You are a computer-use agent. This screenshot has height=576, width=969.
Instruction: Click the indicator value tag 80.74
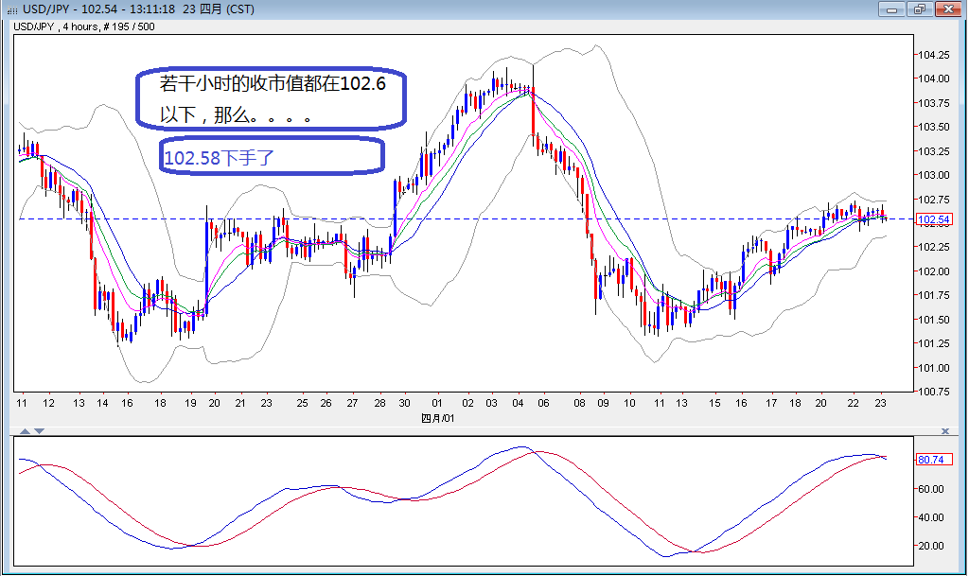pyautogui.click(x=934, y=460)
